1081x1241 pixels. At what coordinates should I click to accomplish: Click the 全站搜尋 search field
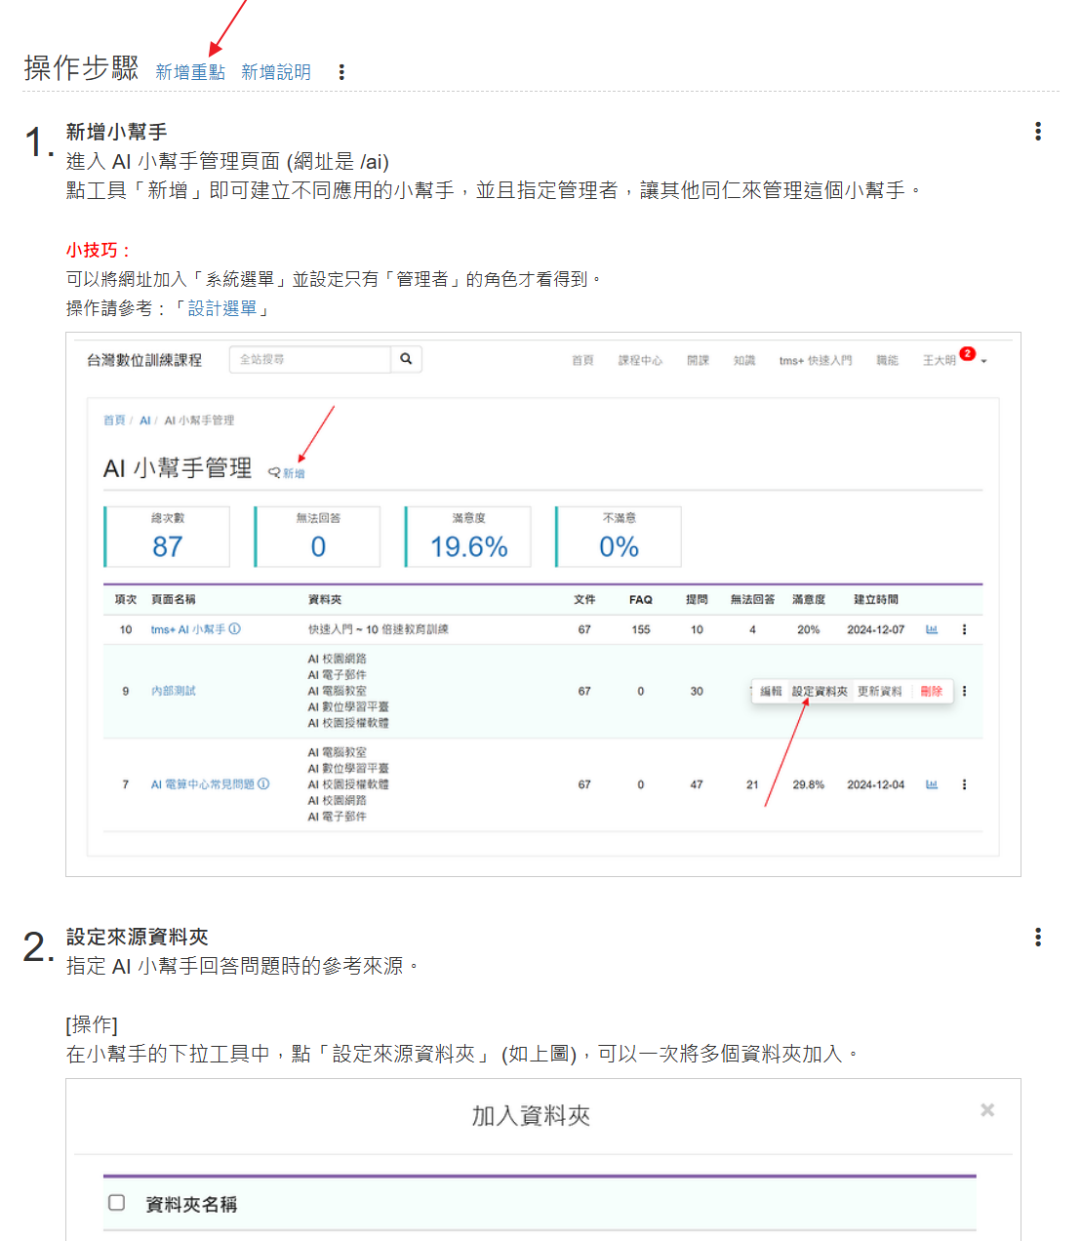tap(310, 360)
